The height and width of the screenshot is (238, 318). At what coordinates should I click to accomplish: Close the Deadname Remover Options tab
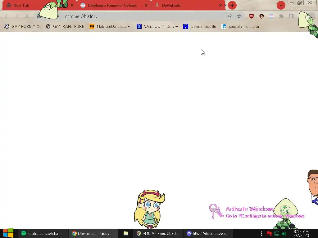146,6
